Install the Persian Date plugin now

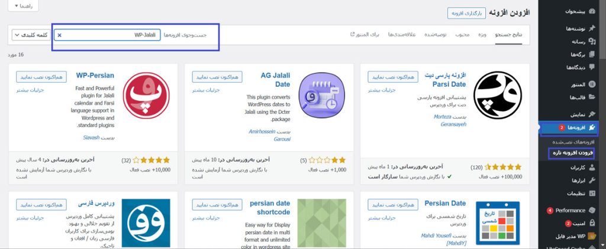click(x=393, y=205)
